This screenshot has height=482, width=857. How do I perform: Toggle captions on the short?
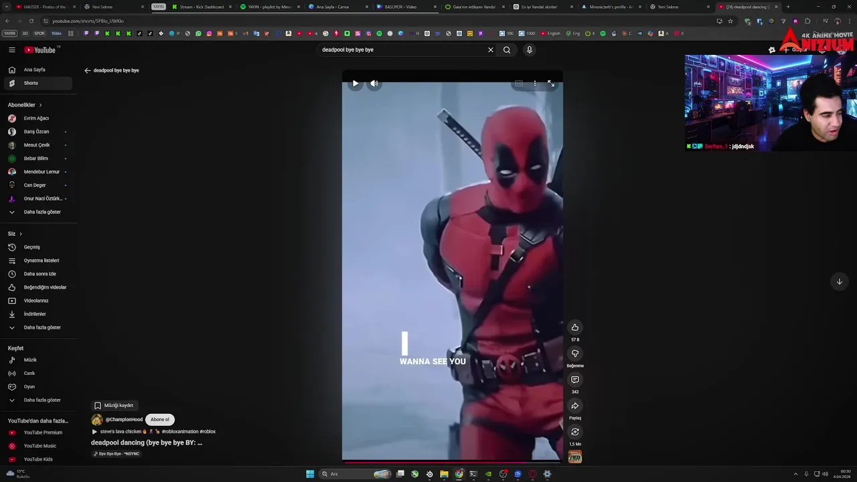pos(519,84)
